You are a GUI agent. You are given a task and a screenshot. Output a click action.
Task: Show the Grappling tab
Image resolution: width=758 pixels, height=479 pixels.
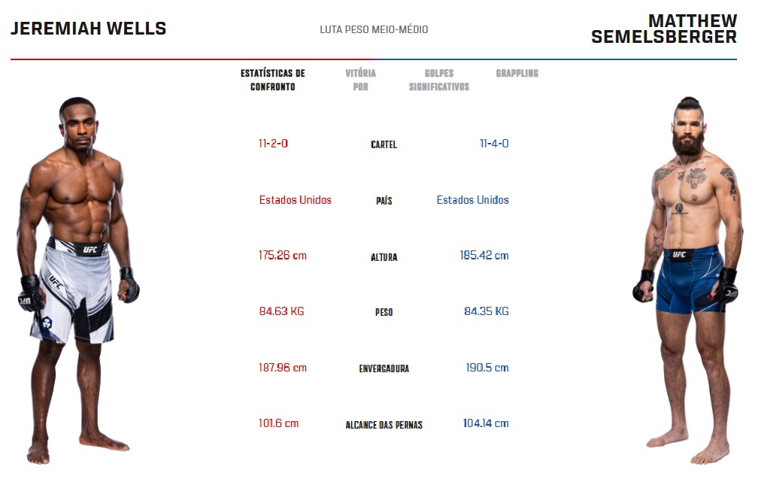click(517, 74)
